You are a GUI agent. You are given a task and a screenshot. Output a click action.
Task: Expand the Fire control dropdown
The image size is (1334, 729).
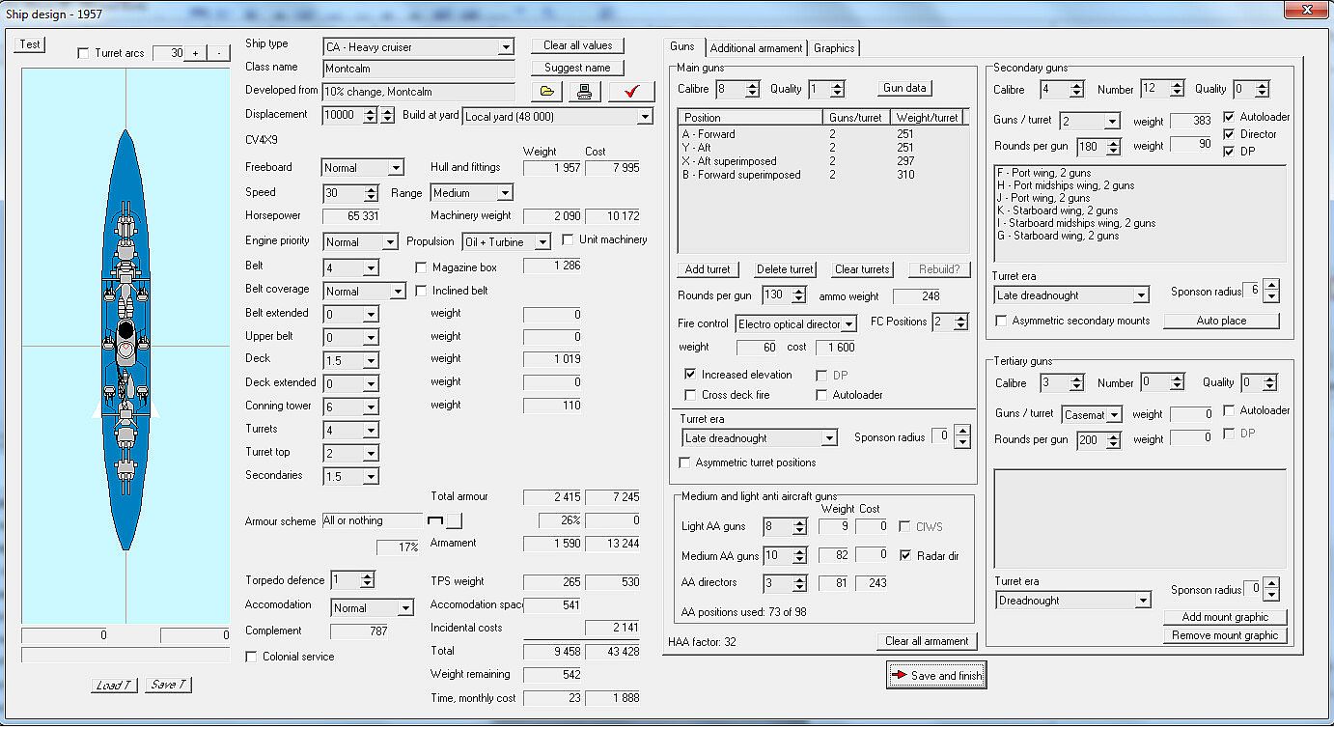[848, 324]
